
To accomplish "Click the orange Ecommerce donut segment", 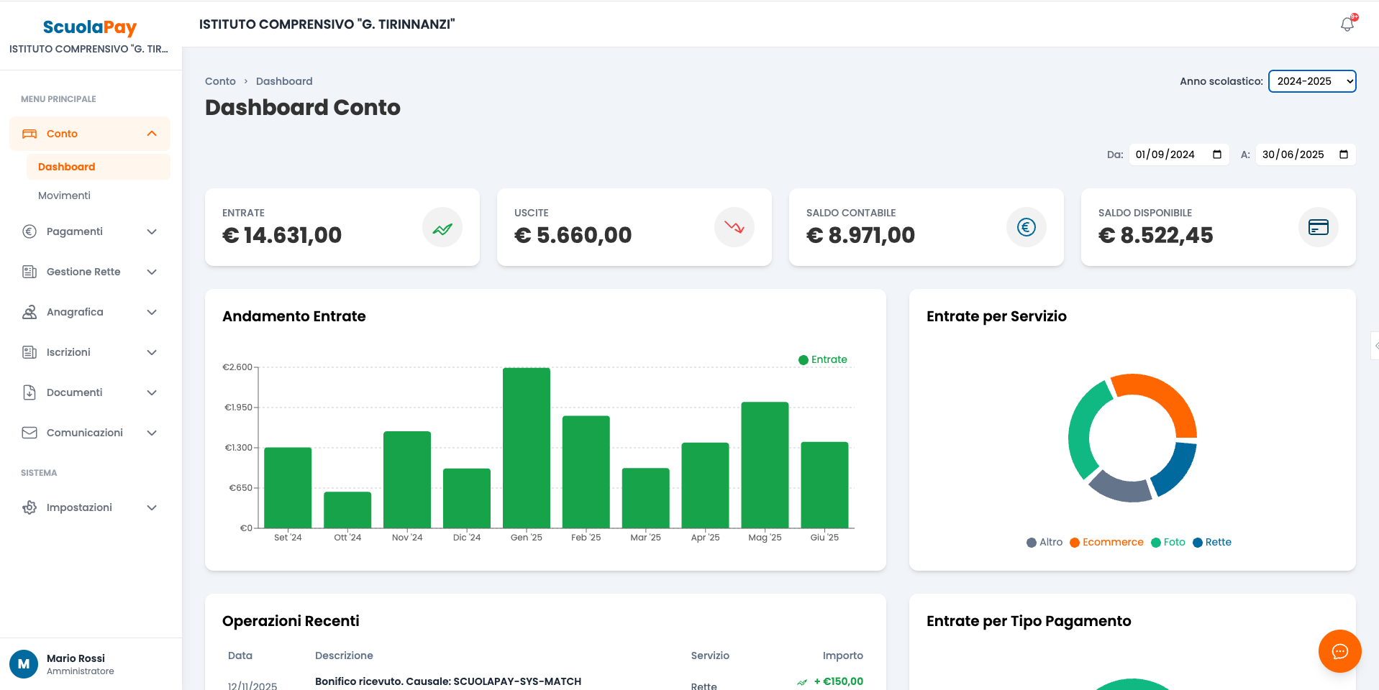I will click(1165, 397).
